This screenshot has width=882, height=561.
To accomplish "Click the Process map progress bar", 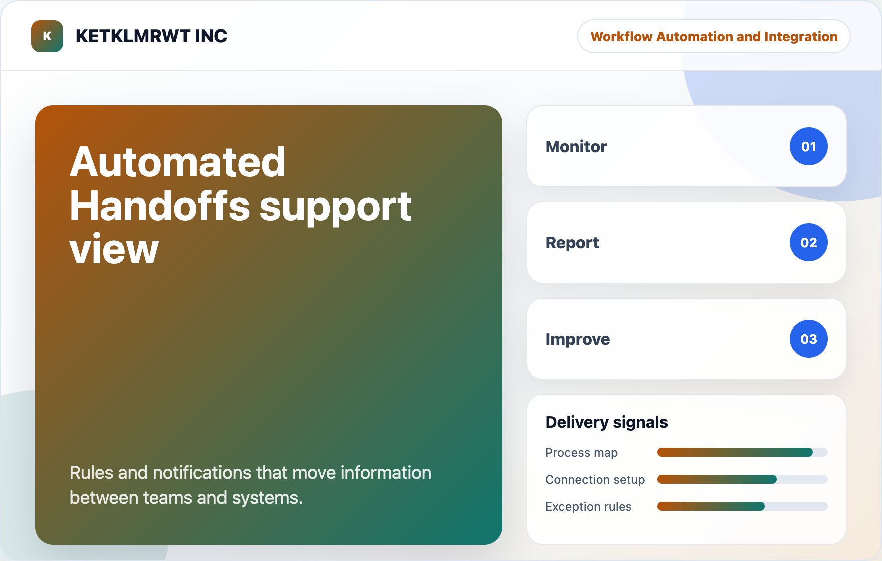I will (x=743, y=452).
